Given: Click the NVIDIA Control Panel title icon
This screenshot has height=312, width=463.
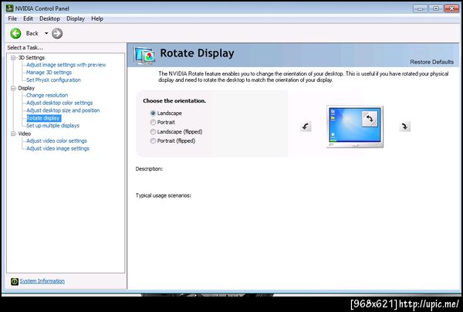Looking at the screenshot, I should pyautogui.click(x=9, y=8).
